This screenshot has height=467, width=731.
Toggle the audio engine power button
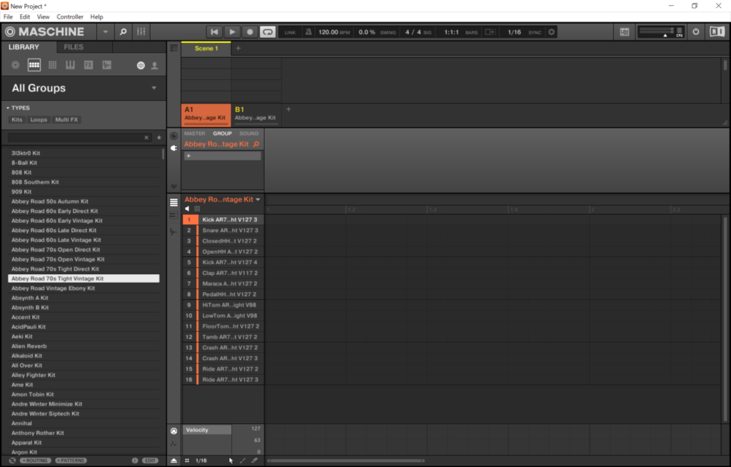click(x=696, y=32)
